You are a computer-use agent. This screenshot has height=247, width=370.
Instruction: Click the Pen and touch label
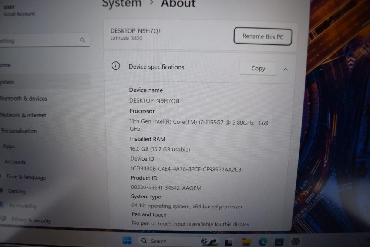(x=149, y=214)
